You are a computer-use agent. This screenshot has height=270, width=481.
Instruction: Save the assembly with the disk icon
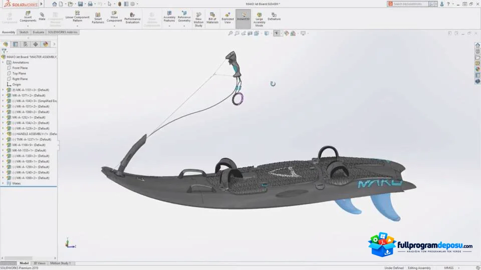click(x=80, y=4)
